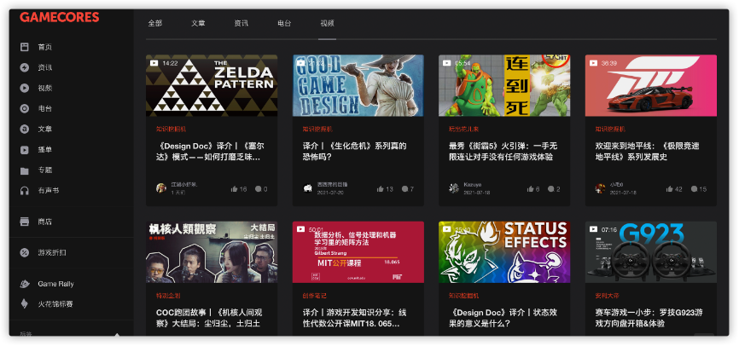The width and height of the screenshot is (739, 346).
Task: Open the 视频 play icon in sidebar
Action: pos(25,88)
